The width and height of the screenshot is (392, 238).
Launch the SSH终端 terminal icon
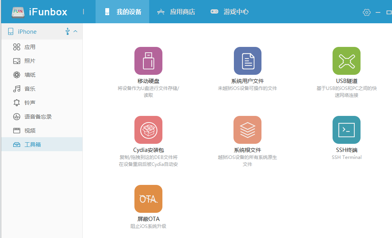pyautogui.click(x=347, y=130)
